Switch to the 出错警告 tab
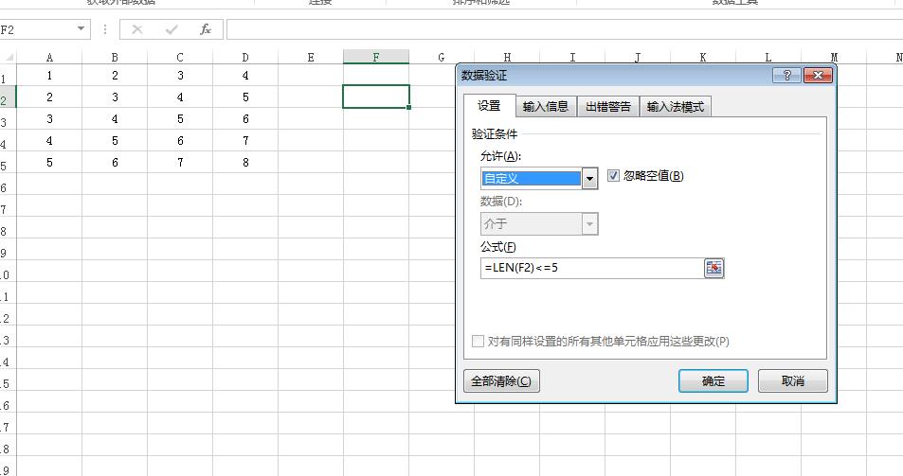903x476 pixels. 608,106
